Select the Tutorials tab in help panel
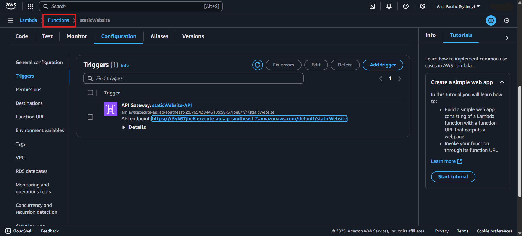The width and height of the screenshot is (522, 236). click(x=461, y=35)
